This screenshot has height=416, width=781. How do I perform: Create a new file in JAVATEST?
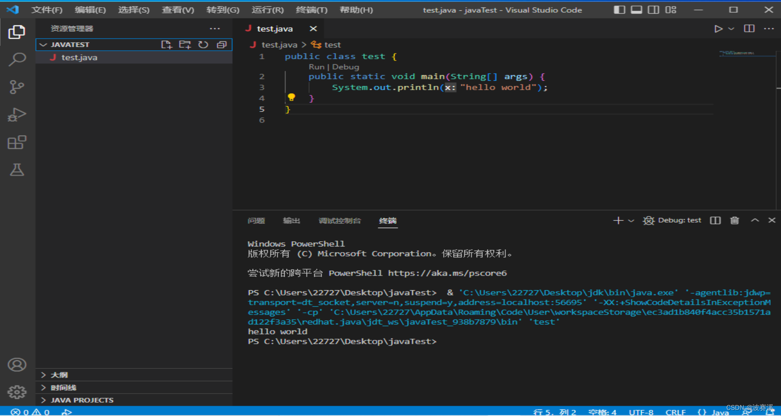(167, 45)
